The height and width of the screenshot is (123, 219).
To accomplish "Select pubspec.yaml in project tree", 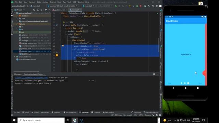I will pyautogui.click(x=26, y=51).
